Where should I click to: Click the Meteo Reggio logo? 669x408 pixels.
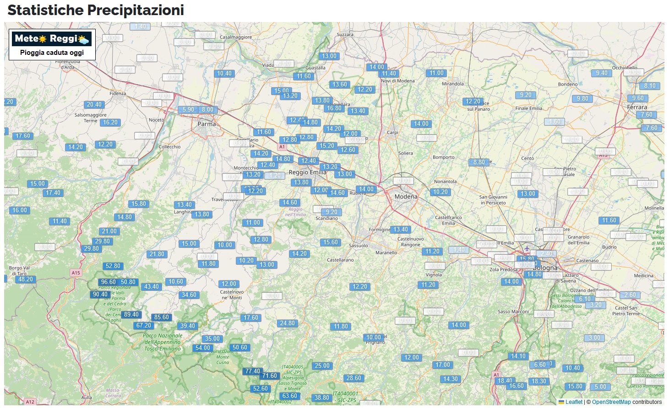(52, 39)
